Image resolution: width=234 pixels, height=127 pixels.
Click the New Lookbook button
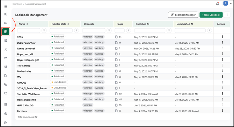pos(211,15)
